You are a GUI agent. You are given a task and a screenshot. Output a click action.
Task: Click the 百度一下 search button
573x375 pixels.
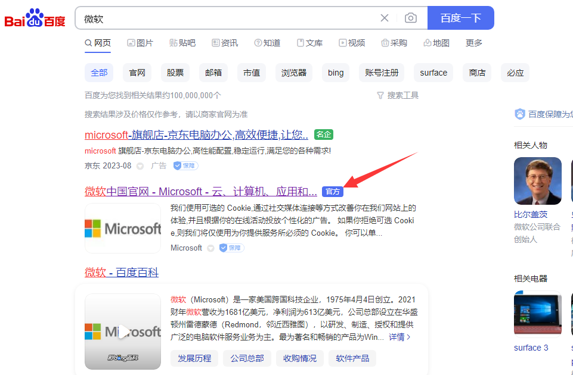(460, 18)
